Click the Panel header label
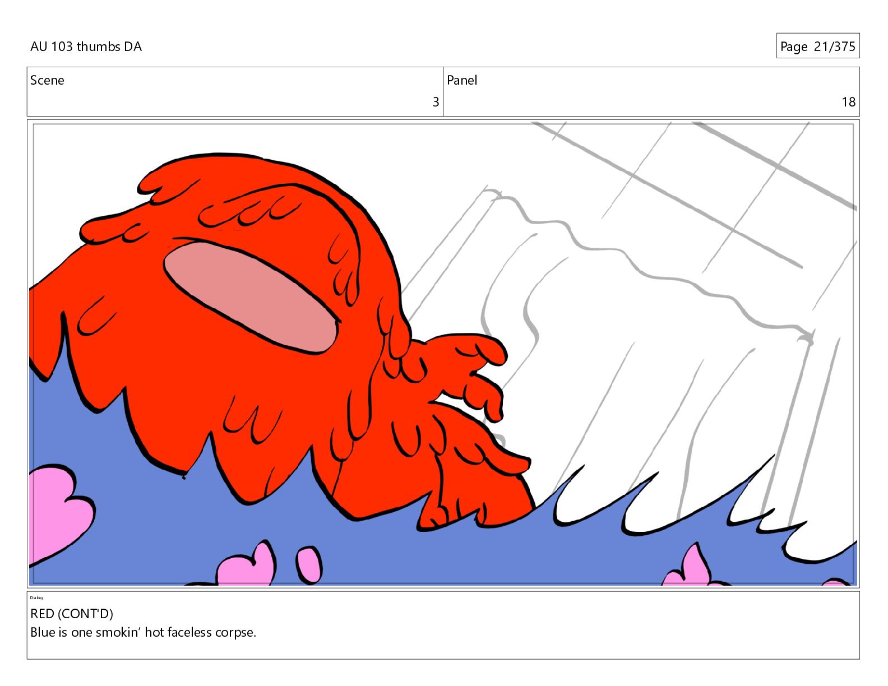The width and height of the screenshot is (888, 686). coord(461,80)
